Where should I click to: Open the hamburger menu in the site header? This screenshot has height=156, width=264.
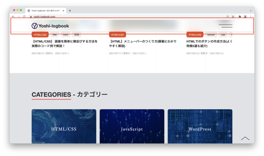coord(225,26)
